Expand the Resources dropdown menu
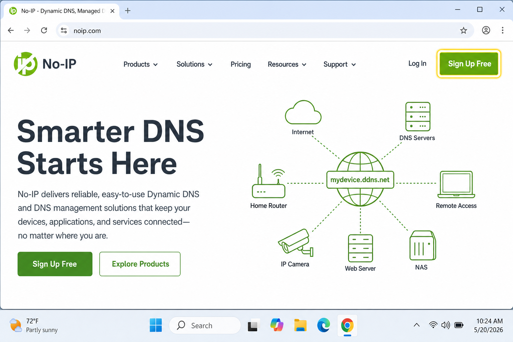 tap(287, 64)
